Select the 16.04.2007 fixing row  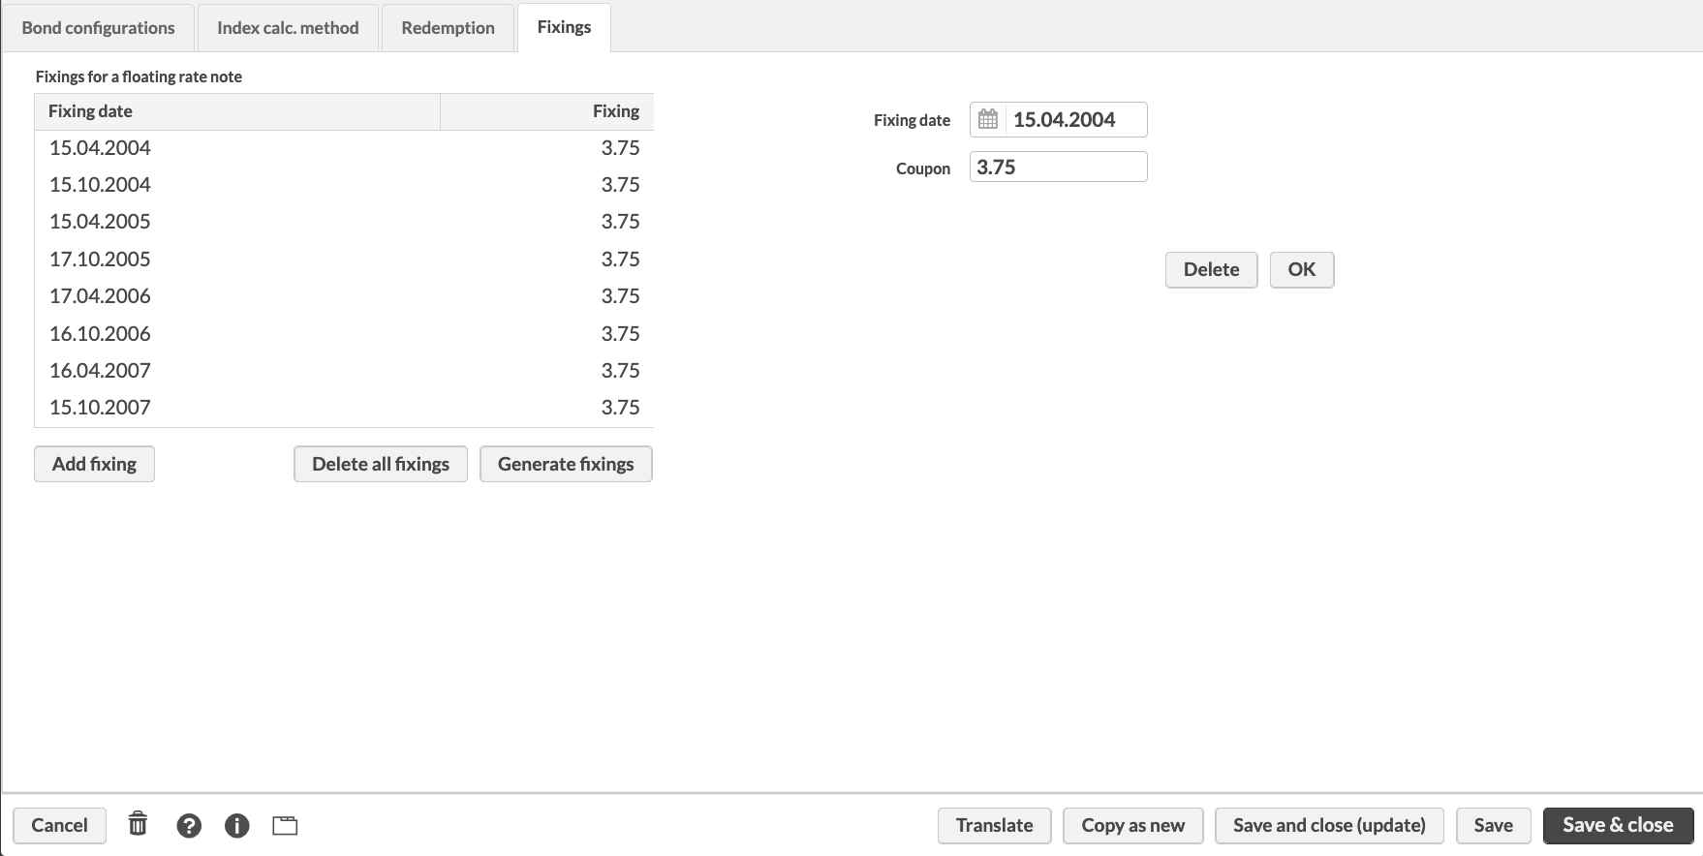[344, 371]
